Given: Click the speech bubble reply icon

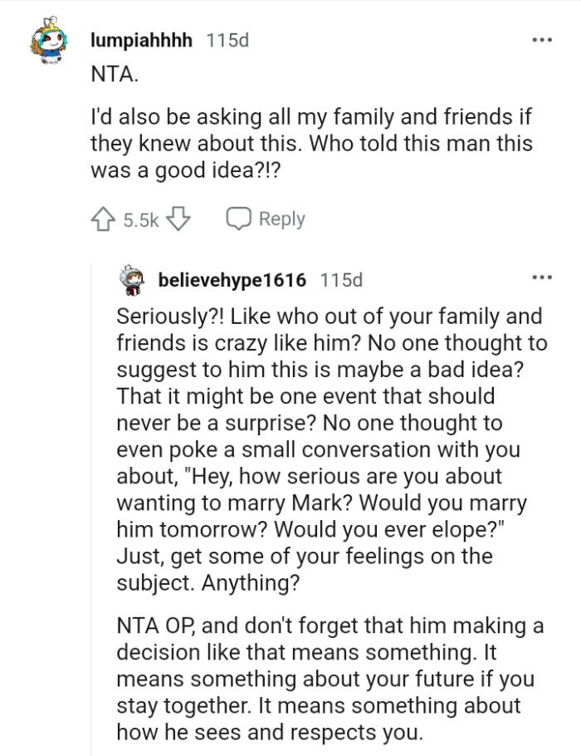Looking at the screenshot, I should pos(239,219).
